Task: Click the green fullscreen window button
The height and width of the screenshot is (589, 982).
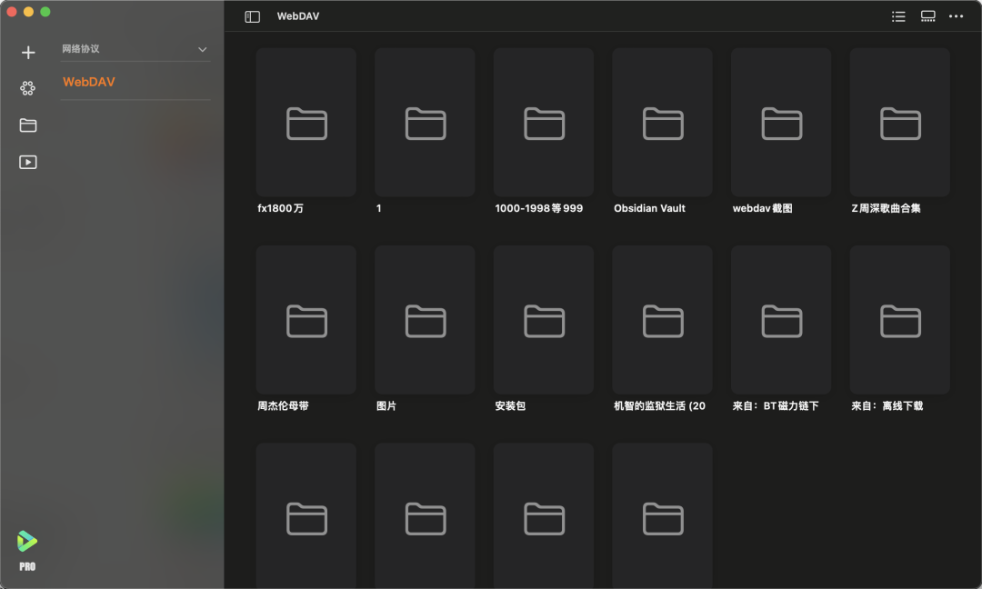Action: [x=45, y=12]
